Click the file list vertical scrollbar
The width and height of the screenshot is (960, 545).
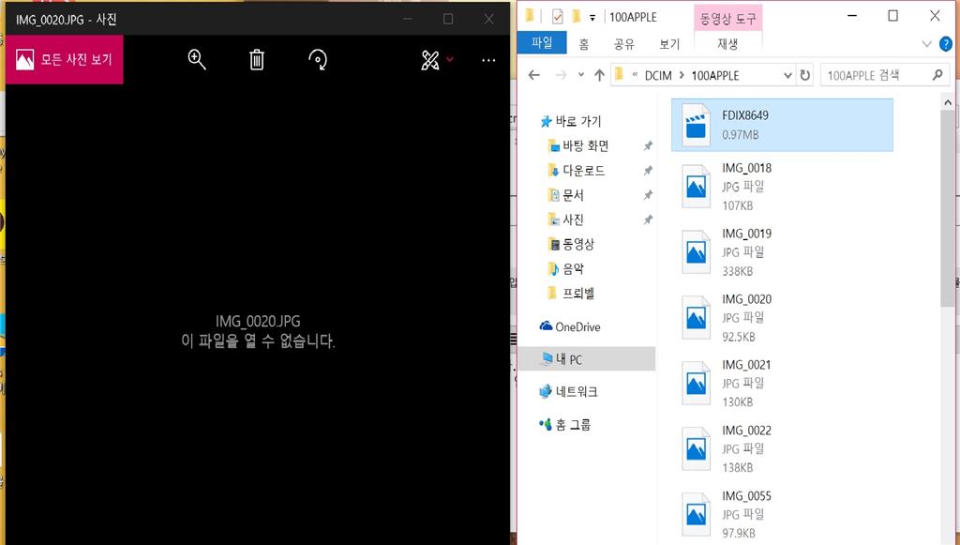pyautogui.click(x=947, y=208)
